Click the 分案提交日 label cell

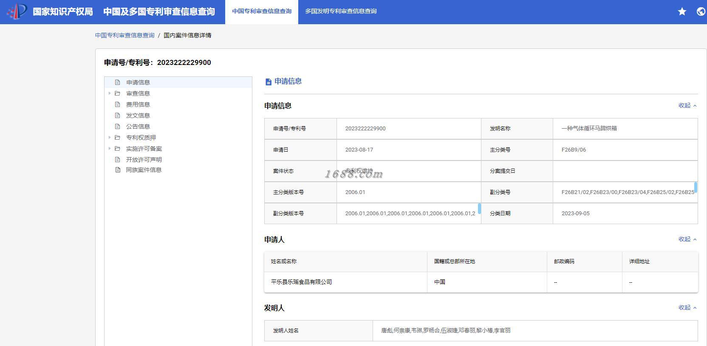click(517, 171)
